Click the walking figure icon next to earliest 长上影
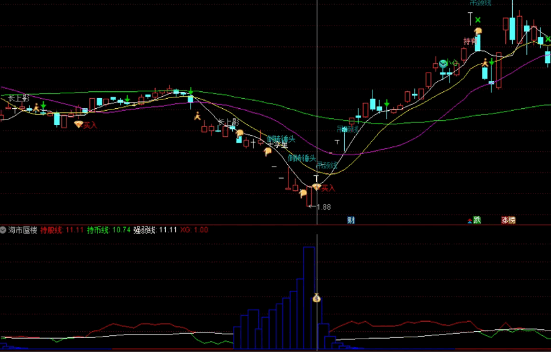This screenshot has width=551, height=352. (36, 107)
